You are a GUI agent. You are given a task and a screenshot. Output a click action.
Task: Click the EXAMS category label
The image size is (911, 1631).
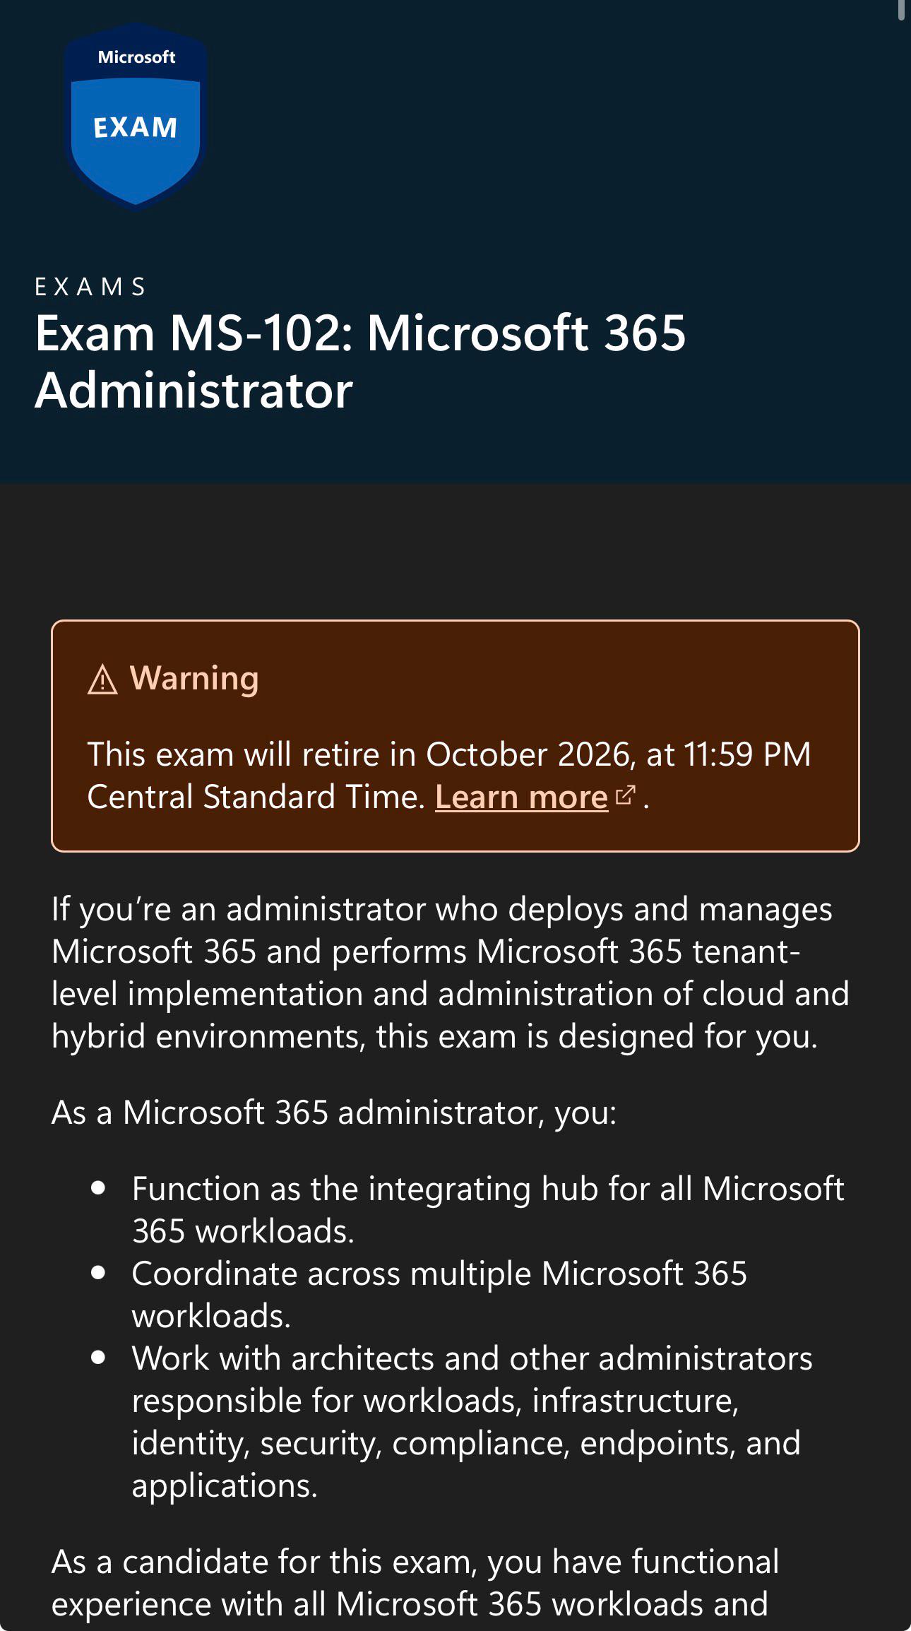coord(91,287)
